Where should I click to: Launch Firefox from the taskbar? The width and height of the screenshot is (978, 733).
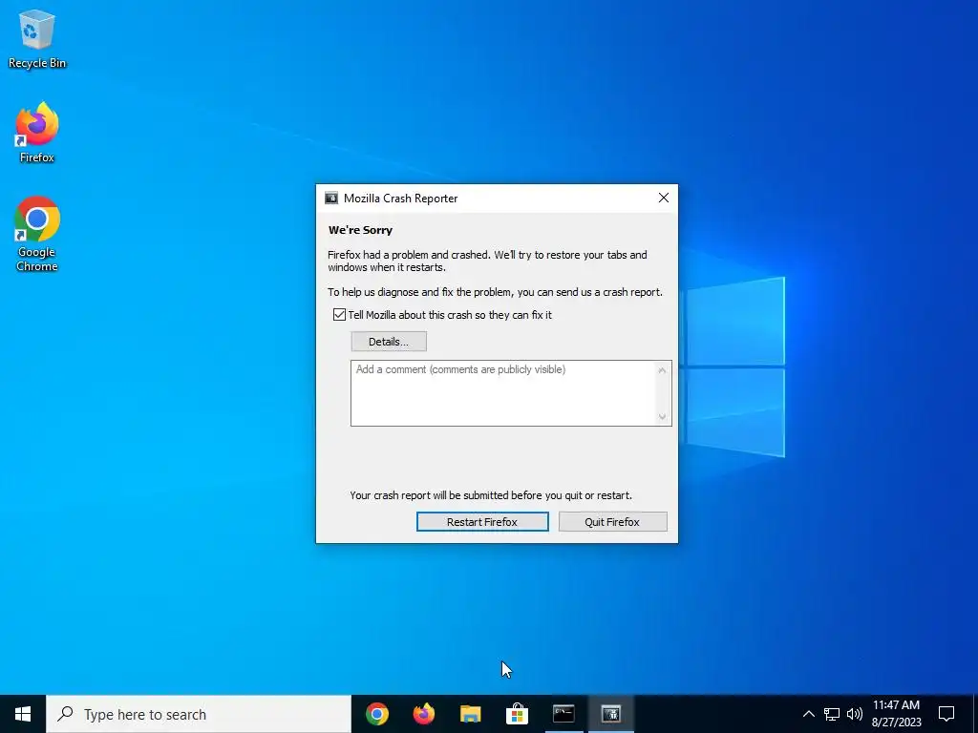coord(424,714)
